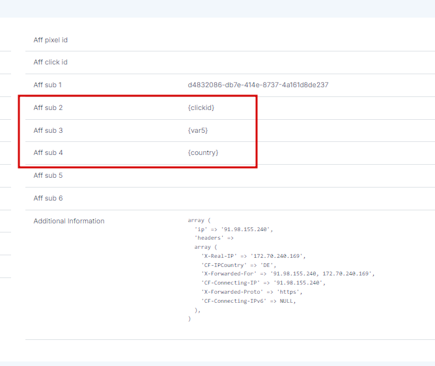Screen dimensions: 435x366
Task: Click the 'Additional Information' label
Action: [x=69, y=221]
